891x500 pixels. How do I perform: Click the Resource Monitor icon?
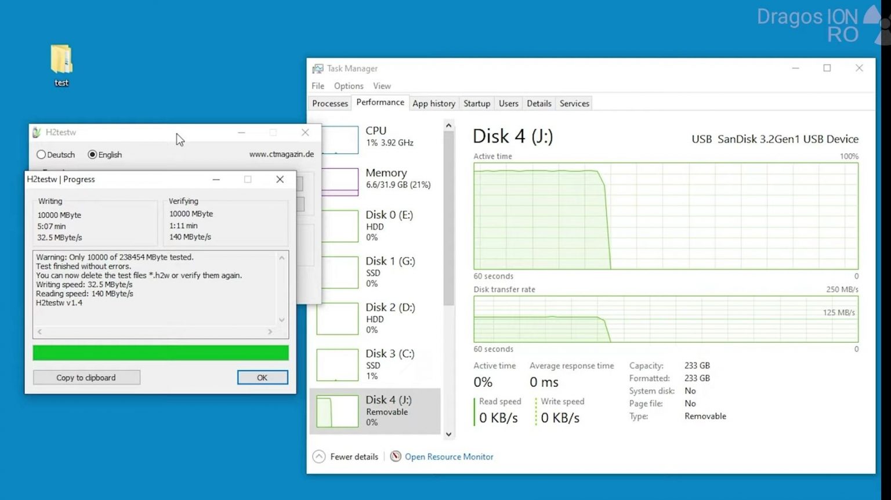tap(396, 456)
